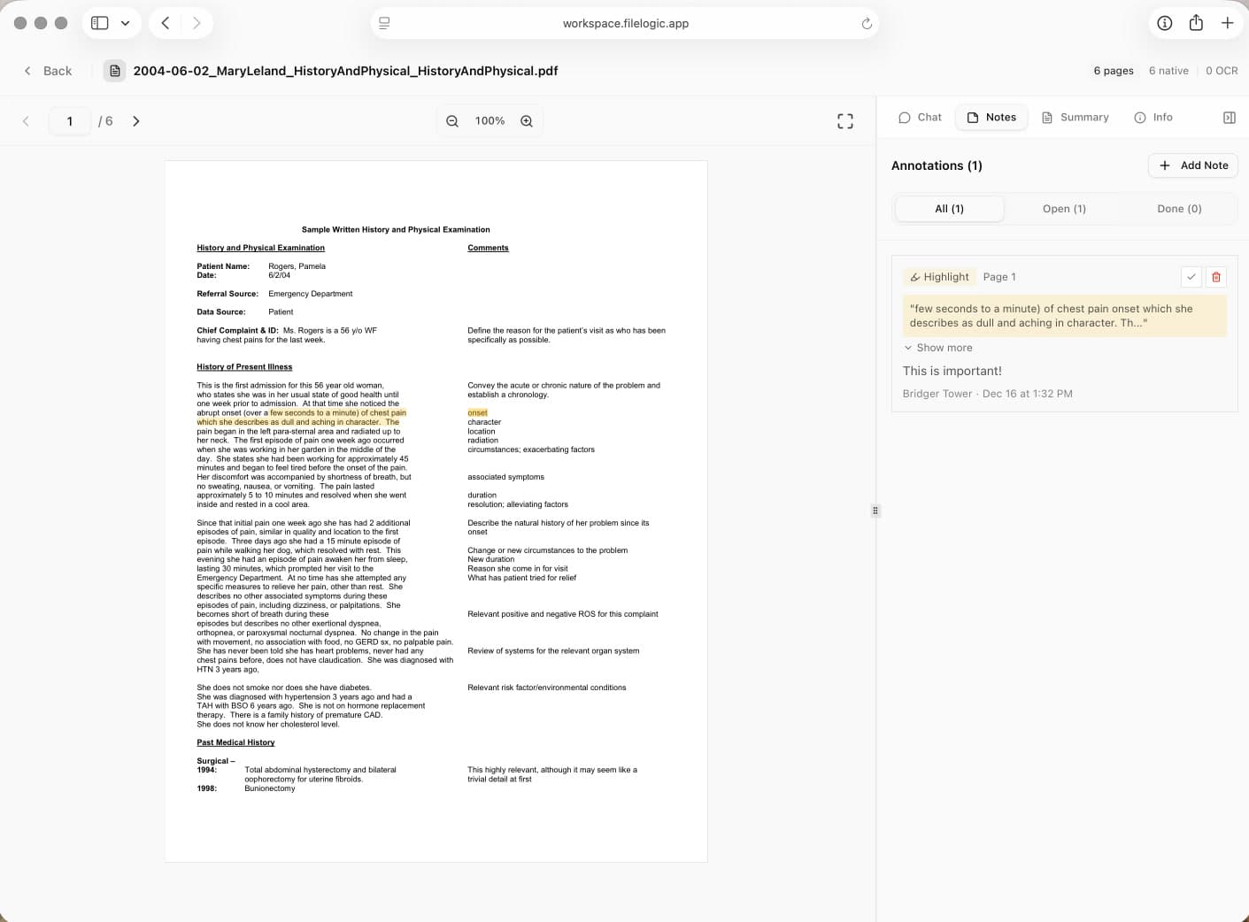
Task: Click the "6 native" page count label
Action: [x=1168, y=71]
